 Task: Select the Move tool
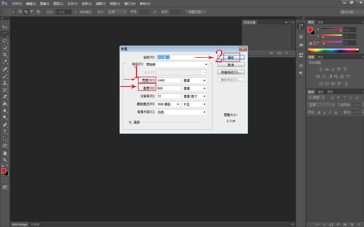[x=5, y=27]
